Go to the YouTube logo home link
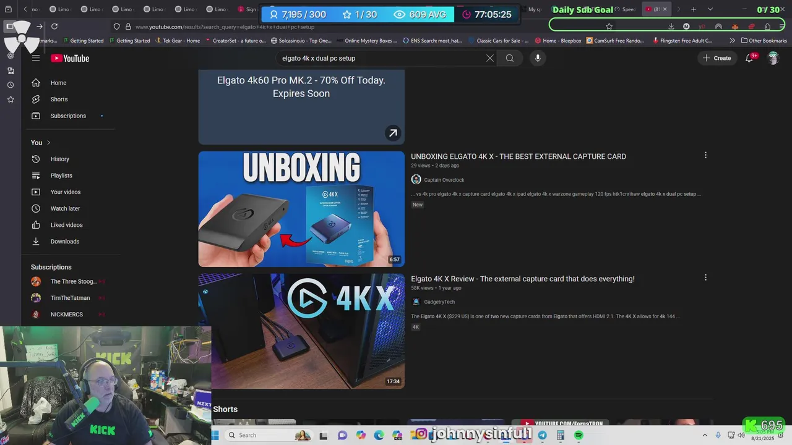Image resolution: width=792 pixels, height=445 pixels. (x=70, y=58)
